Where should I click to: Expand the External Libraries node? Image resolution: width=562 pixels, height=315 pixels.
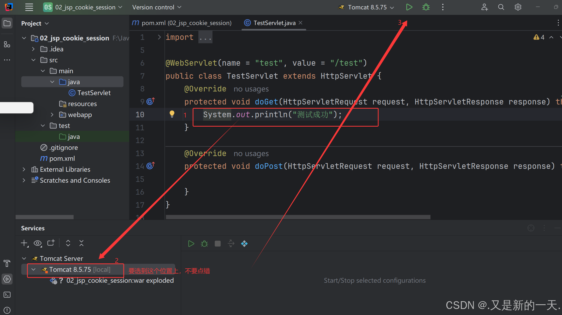(24, 169)
